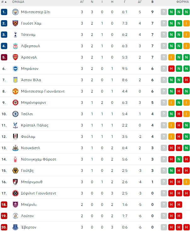Click the Wolves wolf-head logo
The height and width of the screenshot is (231, 190).
(15, 171)
